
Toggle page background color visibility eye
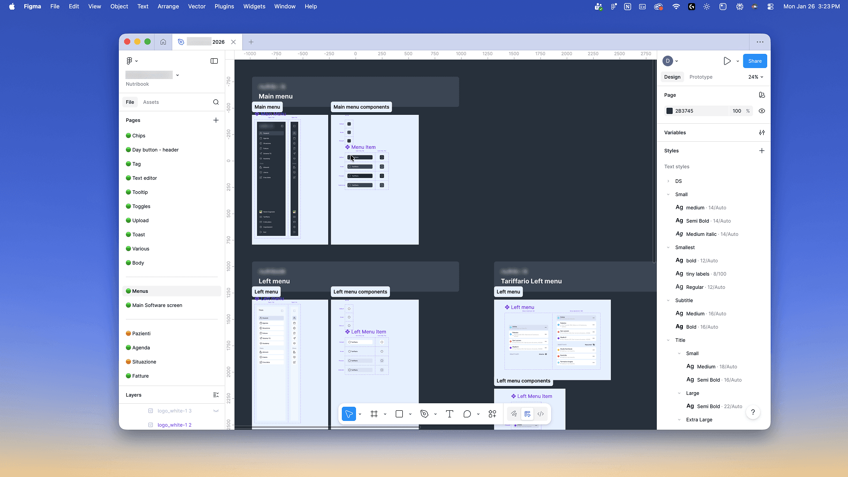pyautogui.click(x=762, y=111)
